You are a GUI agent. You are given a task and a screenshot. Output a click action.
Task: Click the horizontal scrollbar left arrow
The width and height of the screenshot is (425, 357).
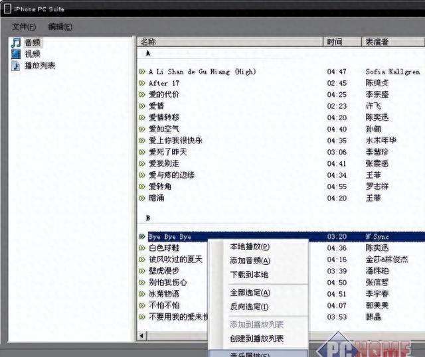(141, 336)
